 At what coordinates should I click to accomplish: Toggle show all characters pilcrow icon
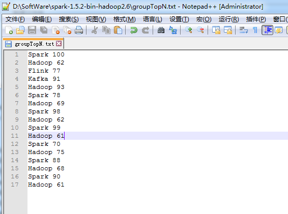[x=255, y=30]
